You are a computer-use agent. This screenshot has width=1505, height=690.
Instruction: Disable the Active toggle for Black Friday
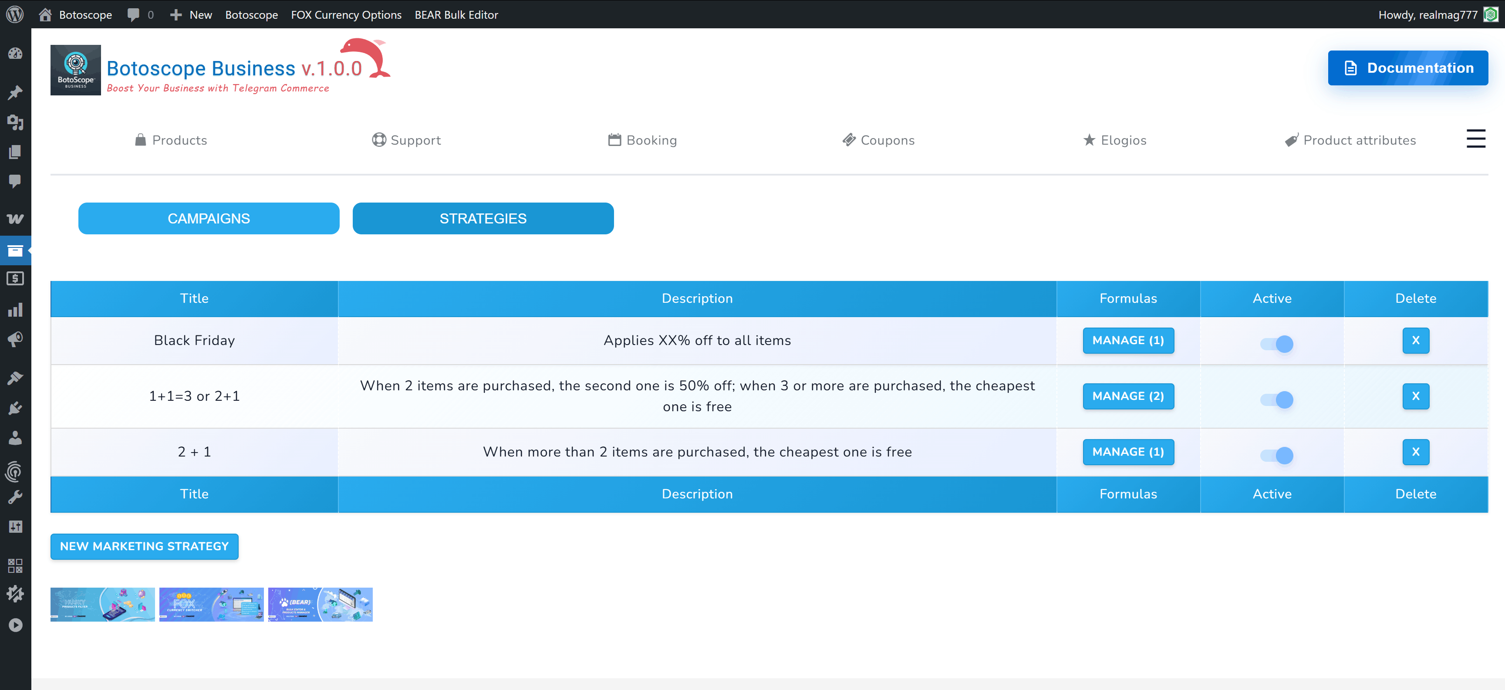1272,344
